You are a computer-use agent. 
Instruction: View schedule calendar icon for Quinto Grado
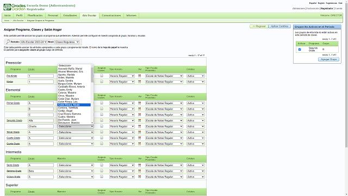coord(139,144)
